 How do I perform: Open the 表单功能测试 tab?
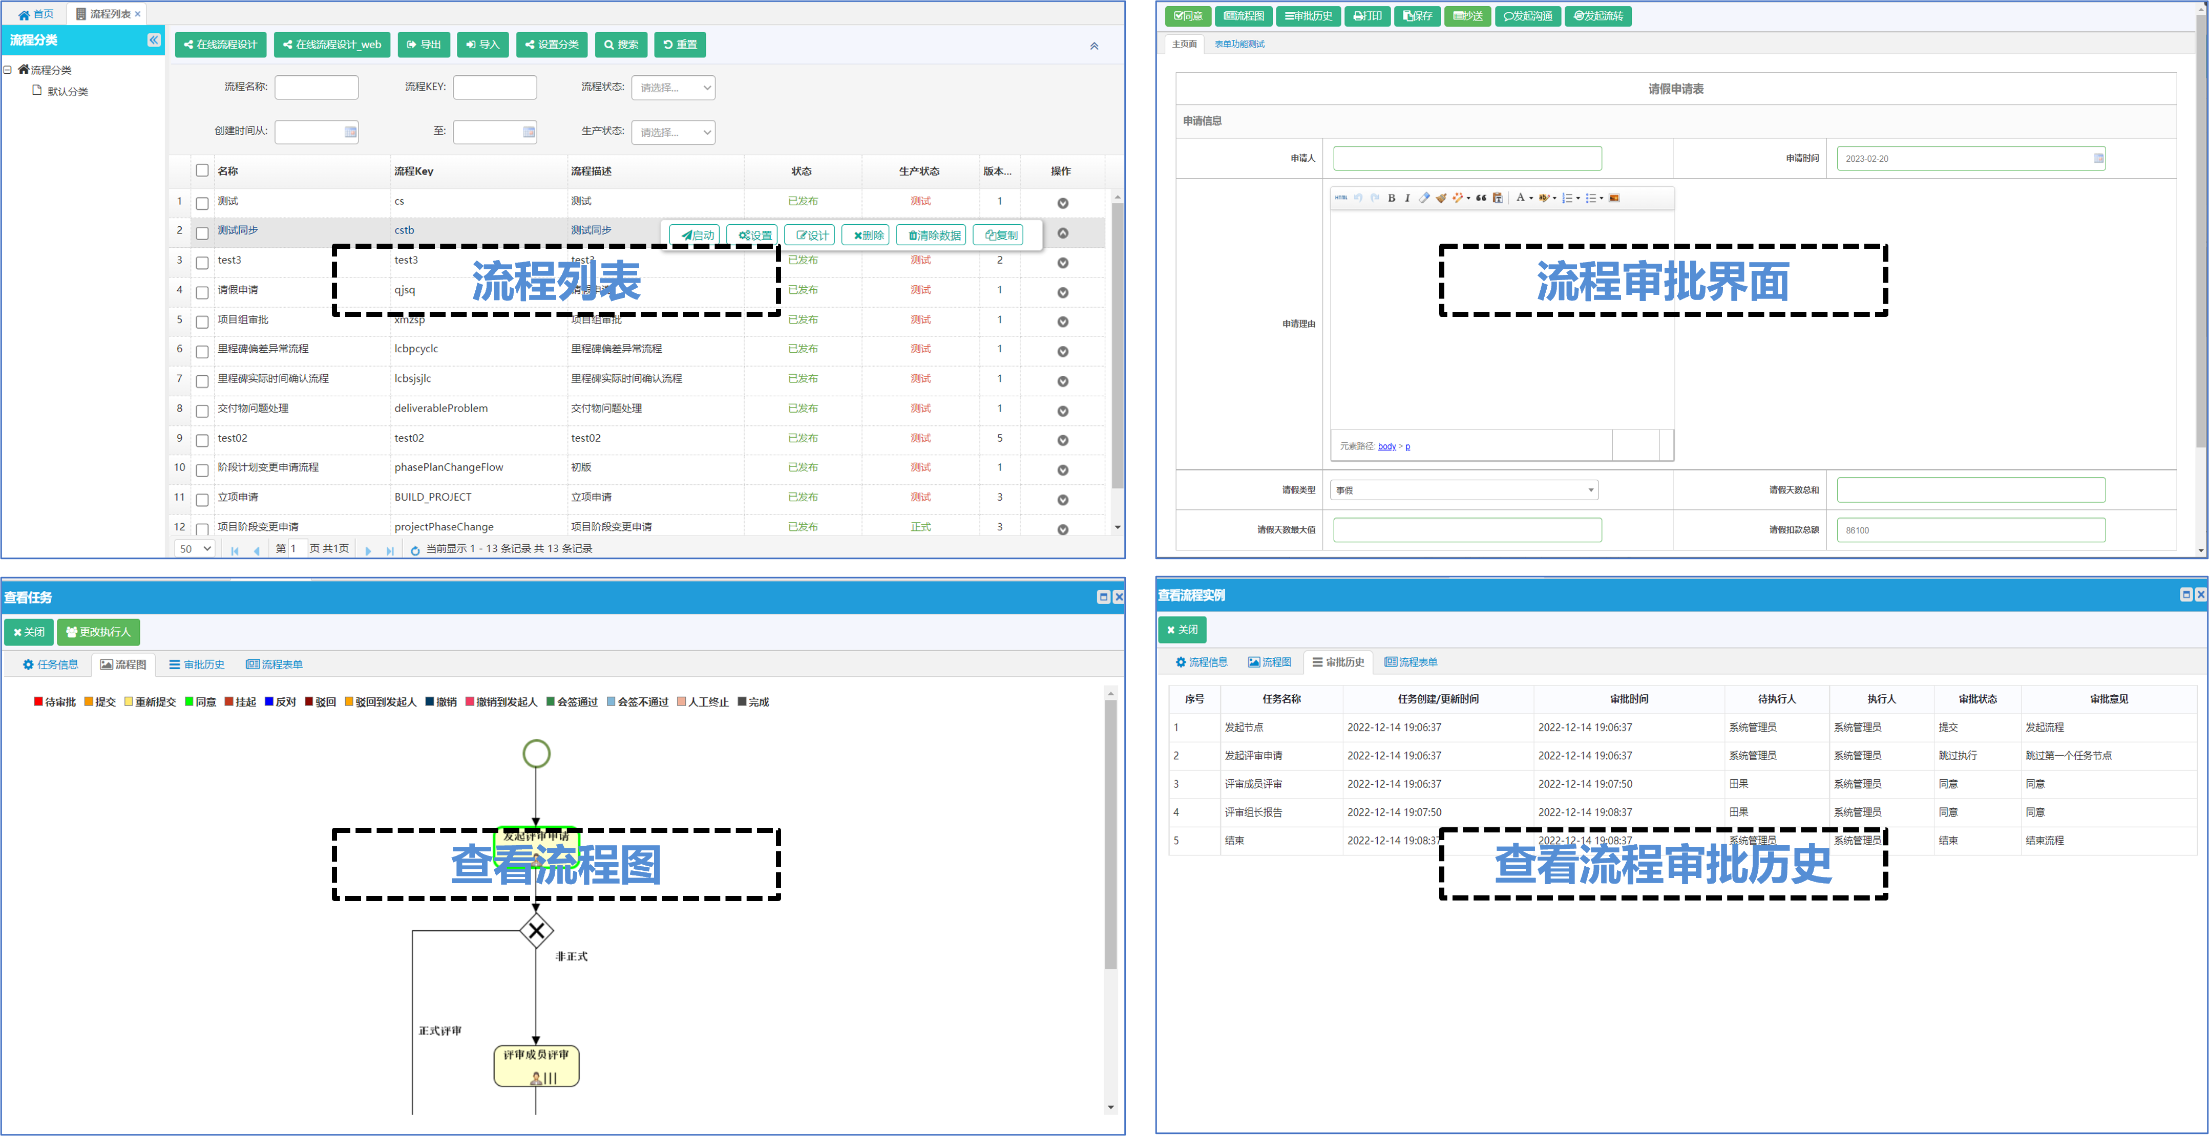[x=1239, y=45]
